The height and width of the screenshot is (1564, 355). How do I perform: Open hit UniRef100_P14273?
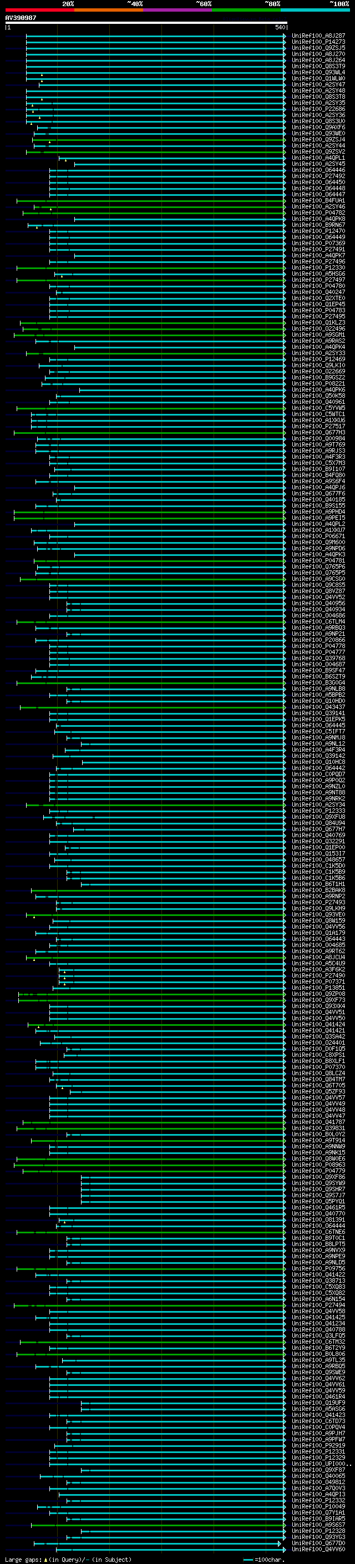click(x=318, y=42)
